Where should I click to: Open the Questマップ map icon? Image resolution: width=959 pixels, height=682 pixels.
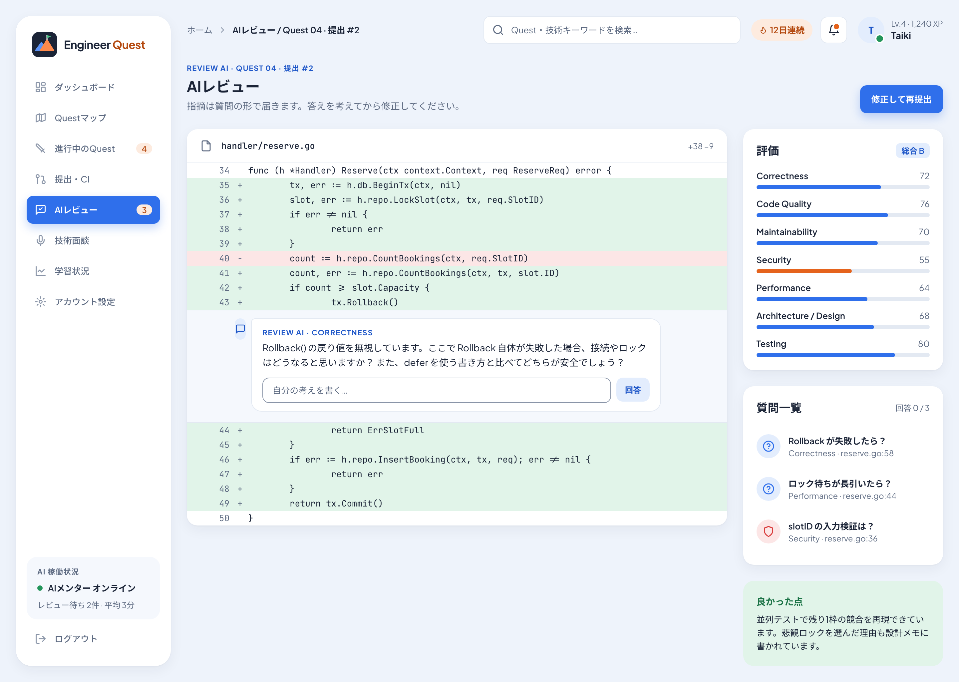pos(40,118)
